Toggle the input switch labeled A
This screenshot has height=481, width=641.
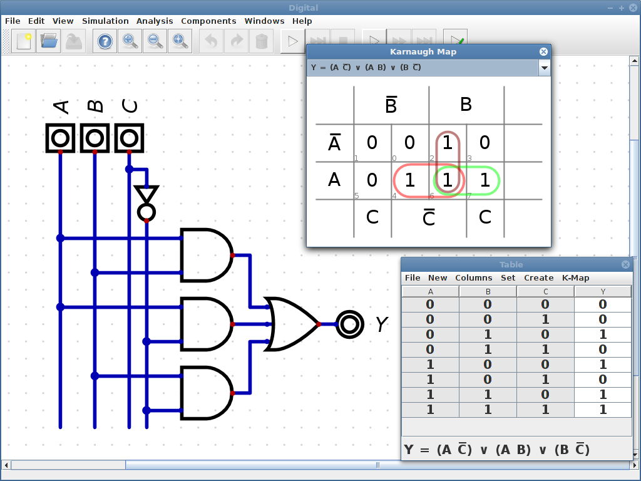[x=59, y=139]
